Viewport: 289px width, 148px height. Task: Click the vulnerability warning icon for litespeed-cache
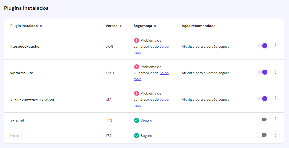pos(136,40)
